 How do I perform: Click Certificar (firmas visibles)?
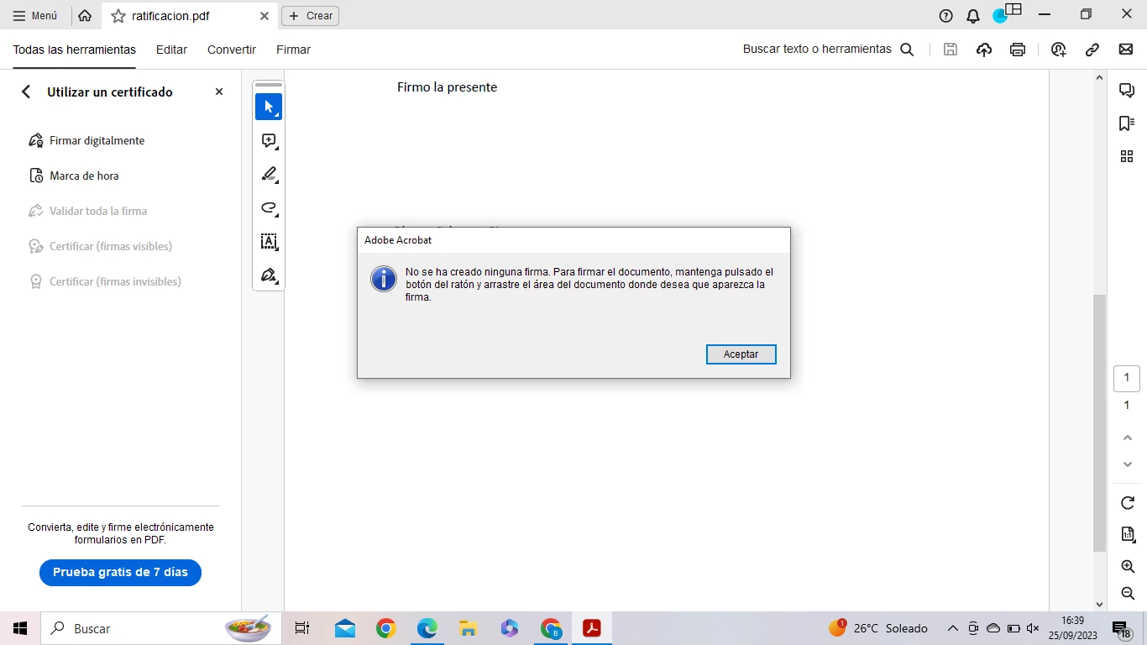(x=101, y=246)
